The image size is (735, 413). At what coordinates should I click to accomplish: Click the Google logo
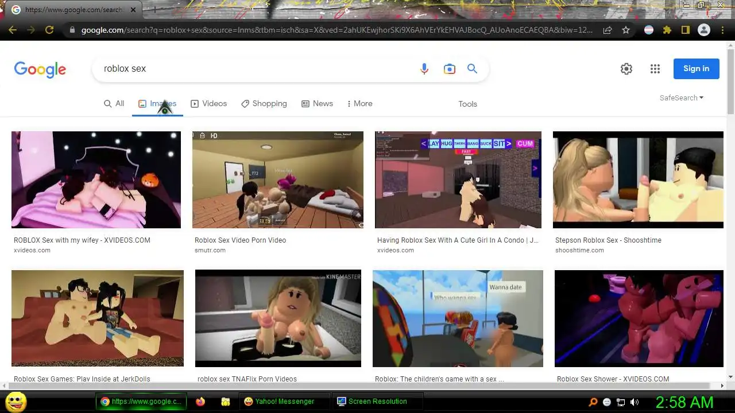[40, 69]
